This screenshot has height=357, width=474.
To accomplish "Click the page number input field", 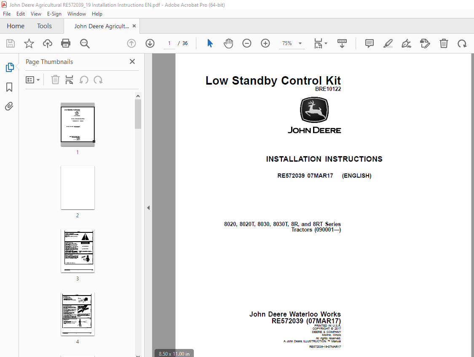I will (x=169, y=43).
